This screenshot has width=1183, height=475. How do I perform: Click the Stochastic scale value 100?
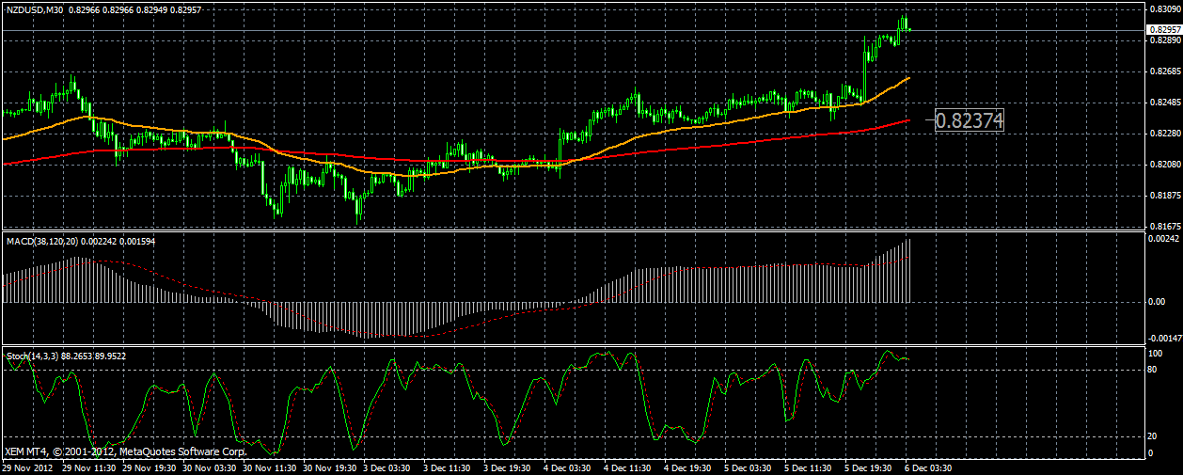1156,353
